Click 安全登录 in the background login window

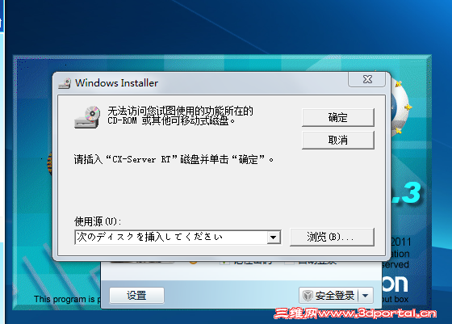334,296
